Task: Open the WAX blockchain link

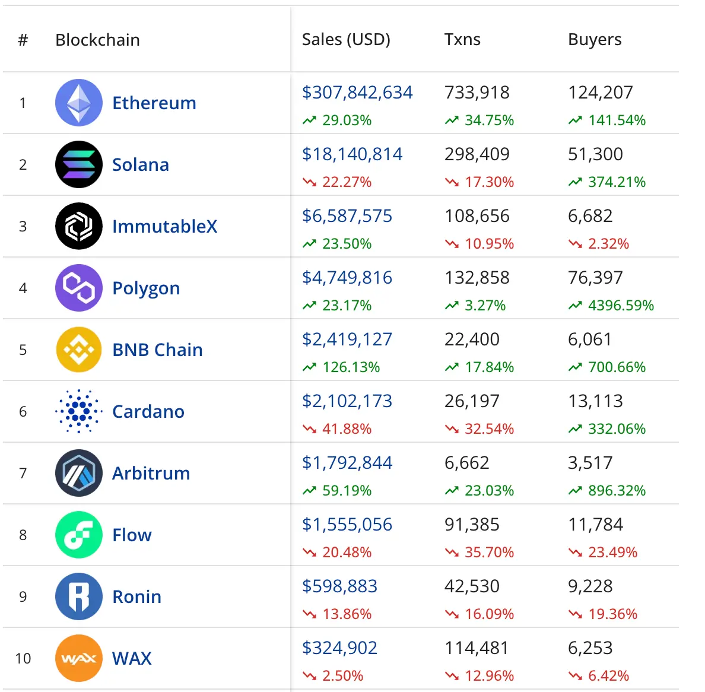Action: pyautogui.click(x=132, y=658)
